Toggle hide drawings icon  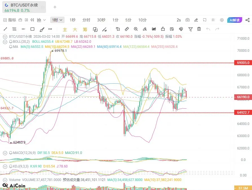[181, 29]
